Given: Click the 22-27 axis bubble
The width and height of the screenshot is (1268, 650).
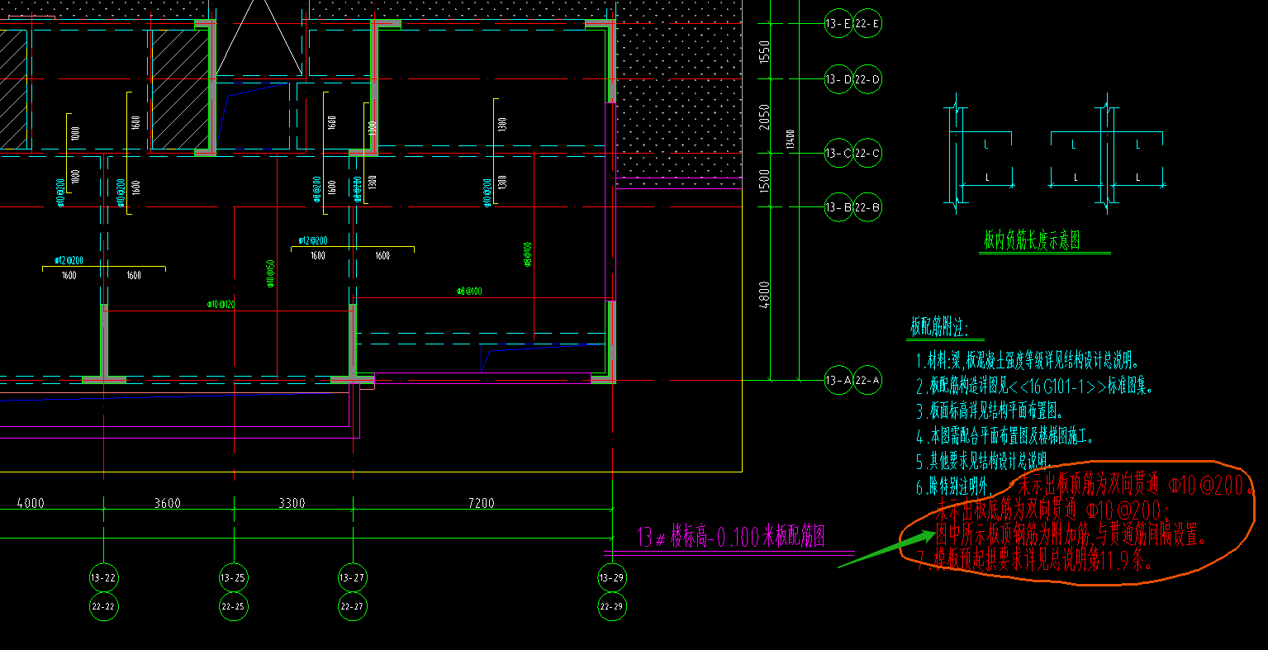Looking at the screenshot, I should [x=353, y=606].
